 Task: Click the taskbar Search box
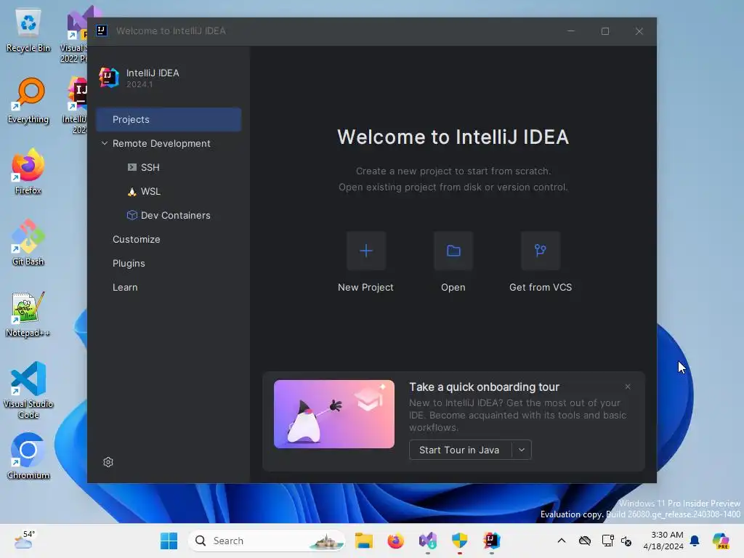click(267, 541)
